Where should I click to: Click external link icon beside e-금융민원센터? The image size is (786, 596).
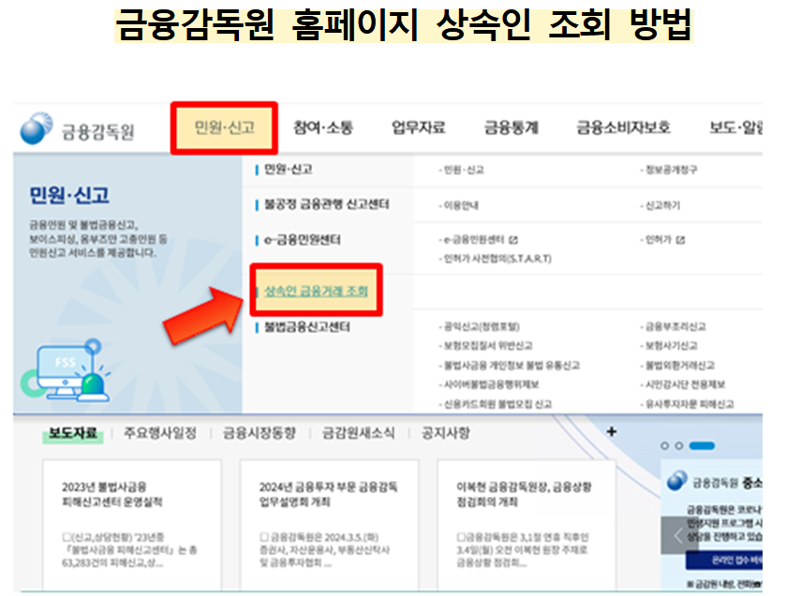[x=514, y=240]
